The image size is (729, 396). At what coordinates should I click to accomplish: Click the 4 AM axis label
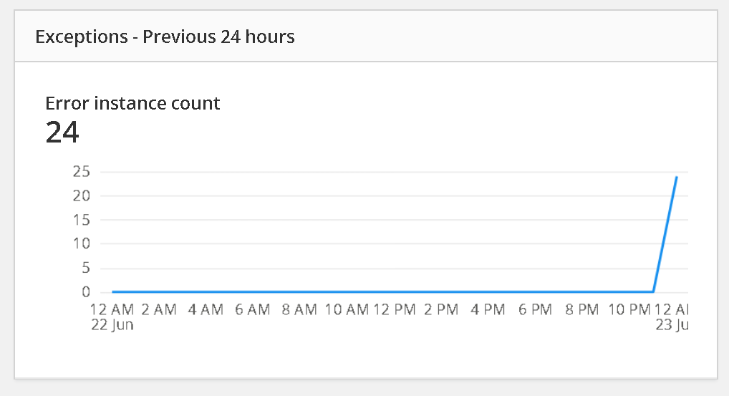[x=206, y=309]
